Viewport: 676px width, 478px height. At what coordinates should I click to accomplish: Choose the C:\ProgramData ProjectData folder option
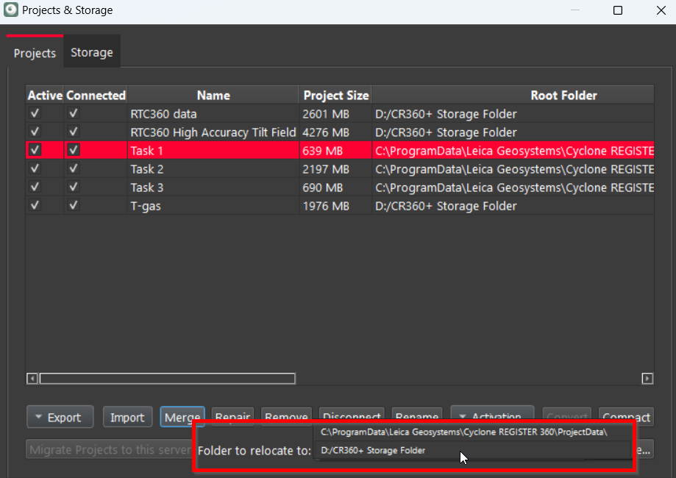[x=463, y=432]
